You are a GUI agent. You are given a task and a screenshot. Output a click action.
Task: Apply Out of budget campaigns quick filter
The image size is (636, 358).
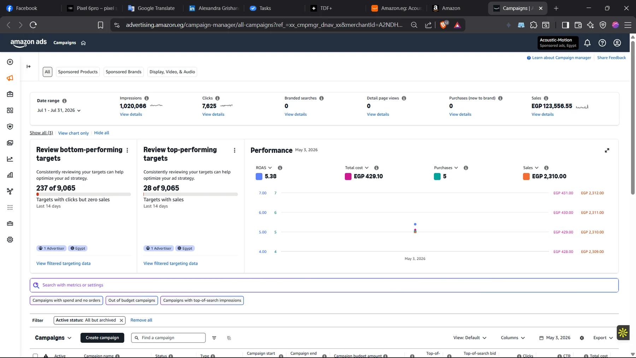coord(132,300)
